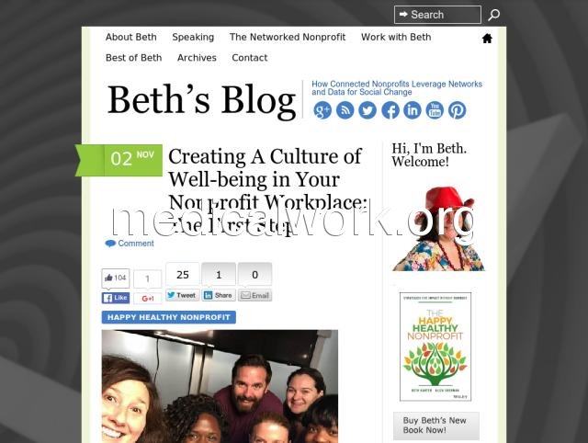
Task: Open the Facebook social icon
Action: 390,110
